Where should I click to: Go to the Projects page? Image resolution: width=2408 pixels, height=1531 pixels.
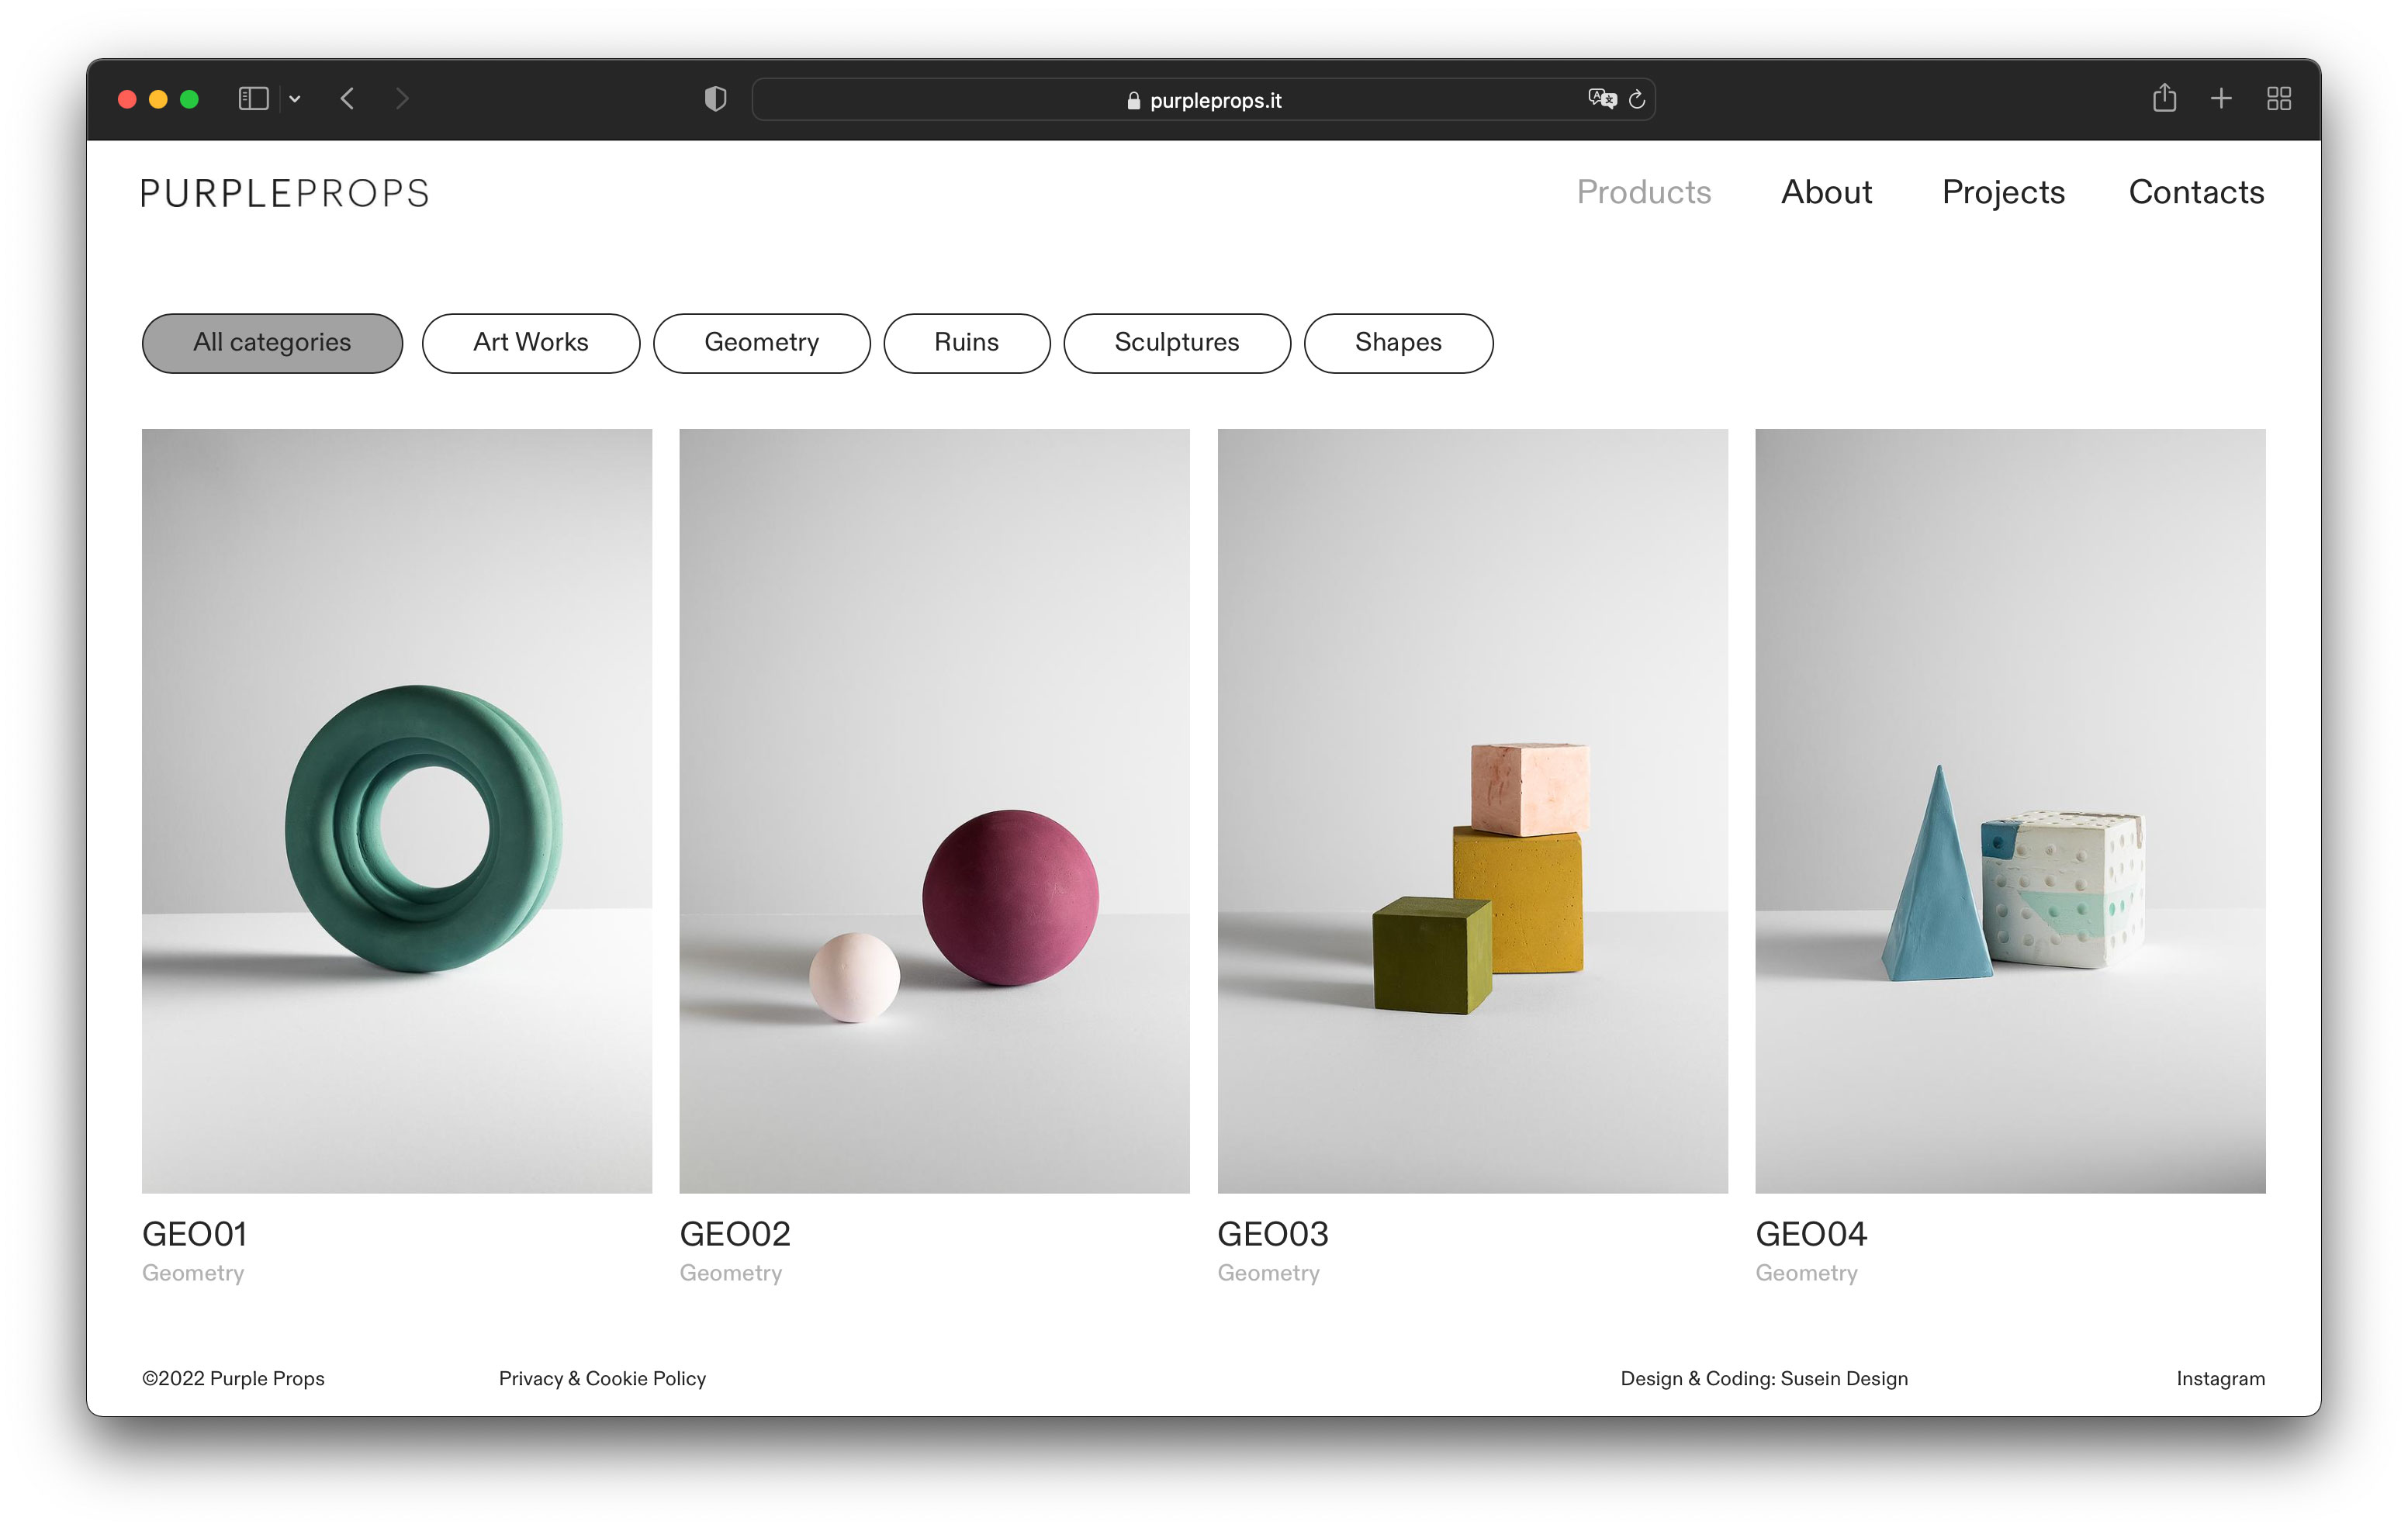pos(2003,192)
